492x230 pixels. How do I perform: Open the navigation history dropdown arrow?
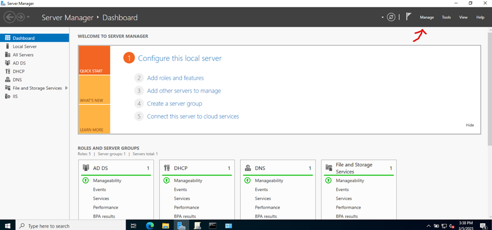tap(28, 17)
